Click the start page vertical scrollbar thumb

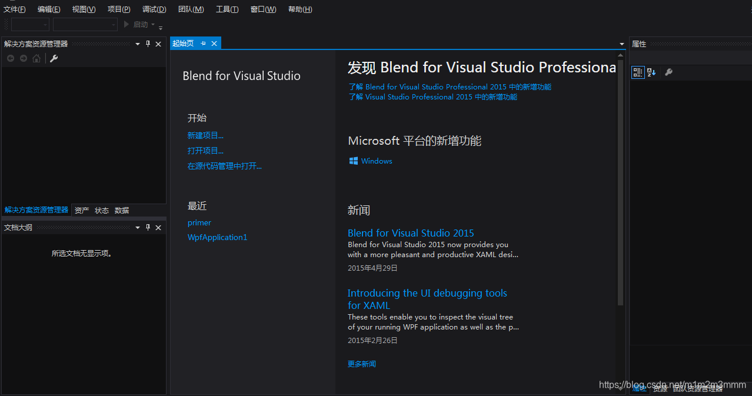click(x=620, y=182)
